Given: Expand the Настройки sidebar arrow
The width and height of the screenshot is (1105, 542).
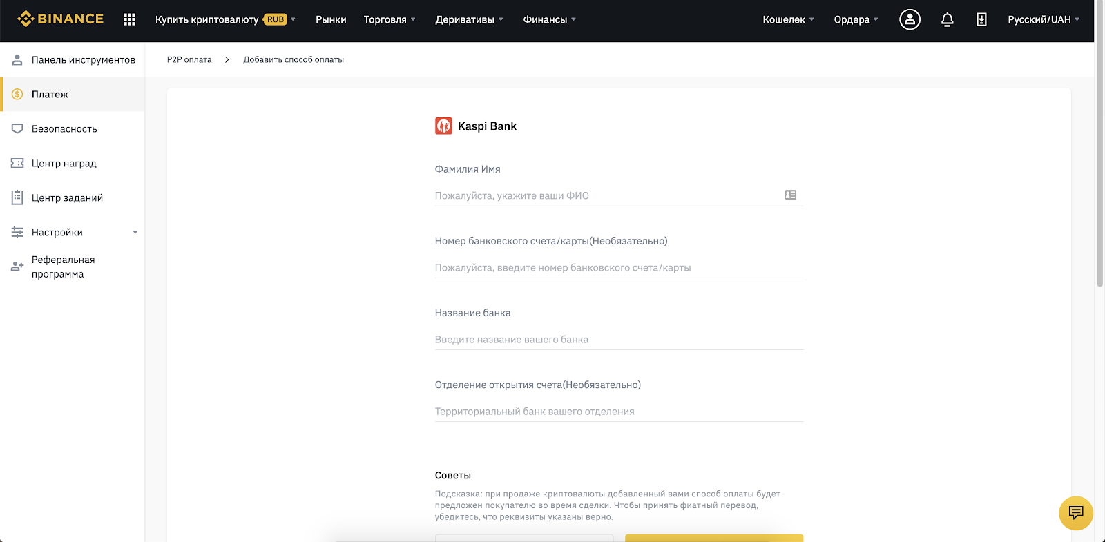Looking at the screenshot, I should pyautogui.click(x=135, y=233).
